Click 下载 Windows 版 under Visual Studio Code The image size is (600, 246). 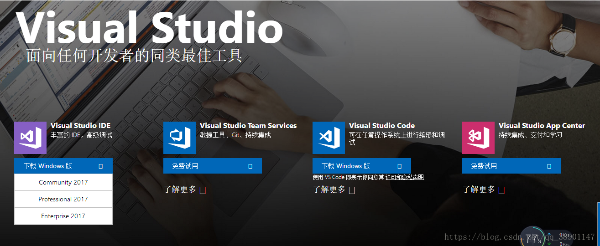click(362, 166)
